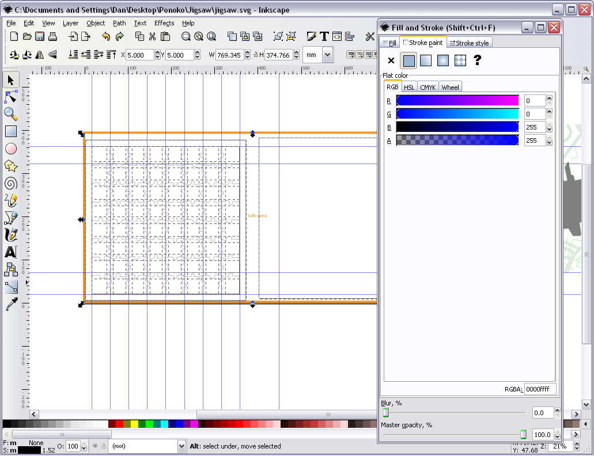Select the Dropper color picker tool

point(10,304)
